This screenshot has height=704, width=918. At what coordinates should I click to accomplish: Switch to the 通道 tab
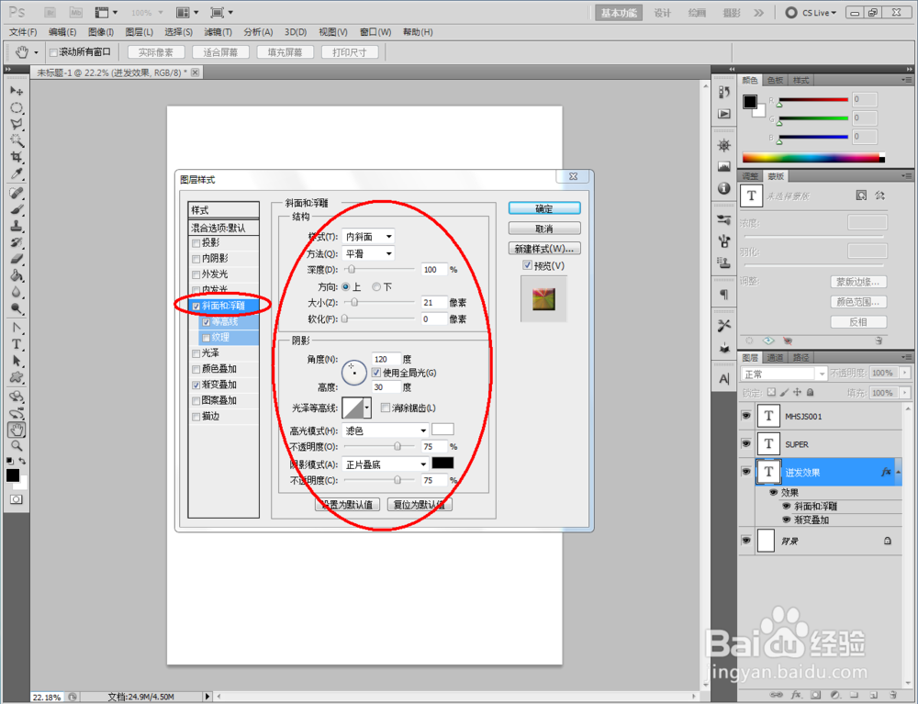[775, 358]
